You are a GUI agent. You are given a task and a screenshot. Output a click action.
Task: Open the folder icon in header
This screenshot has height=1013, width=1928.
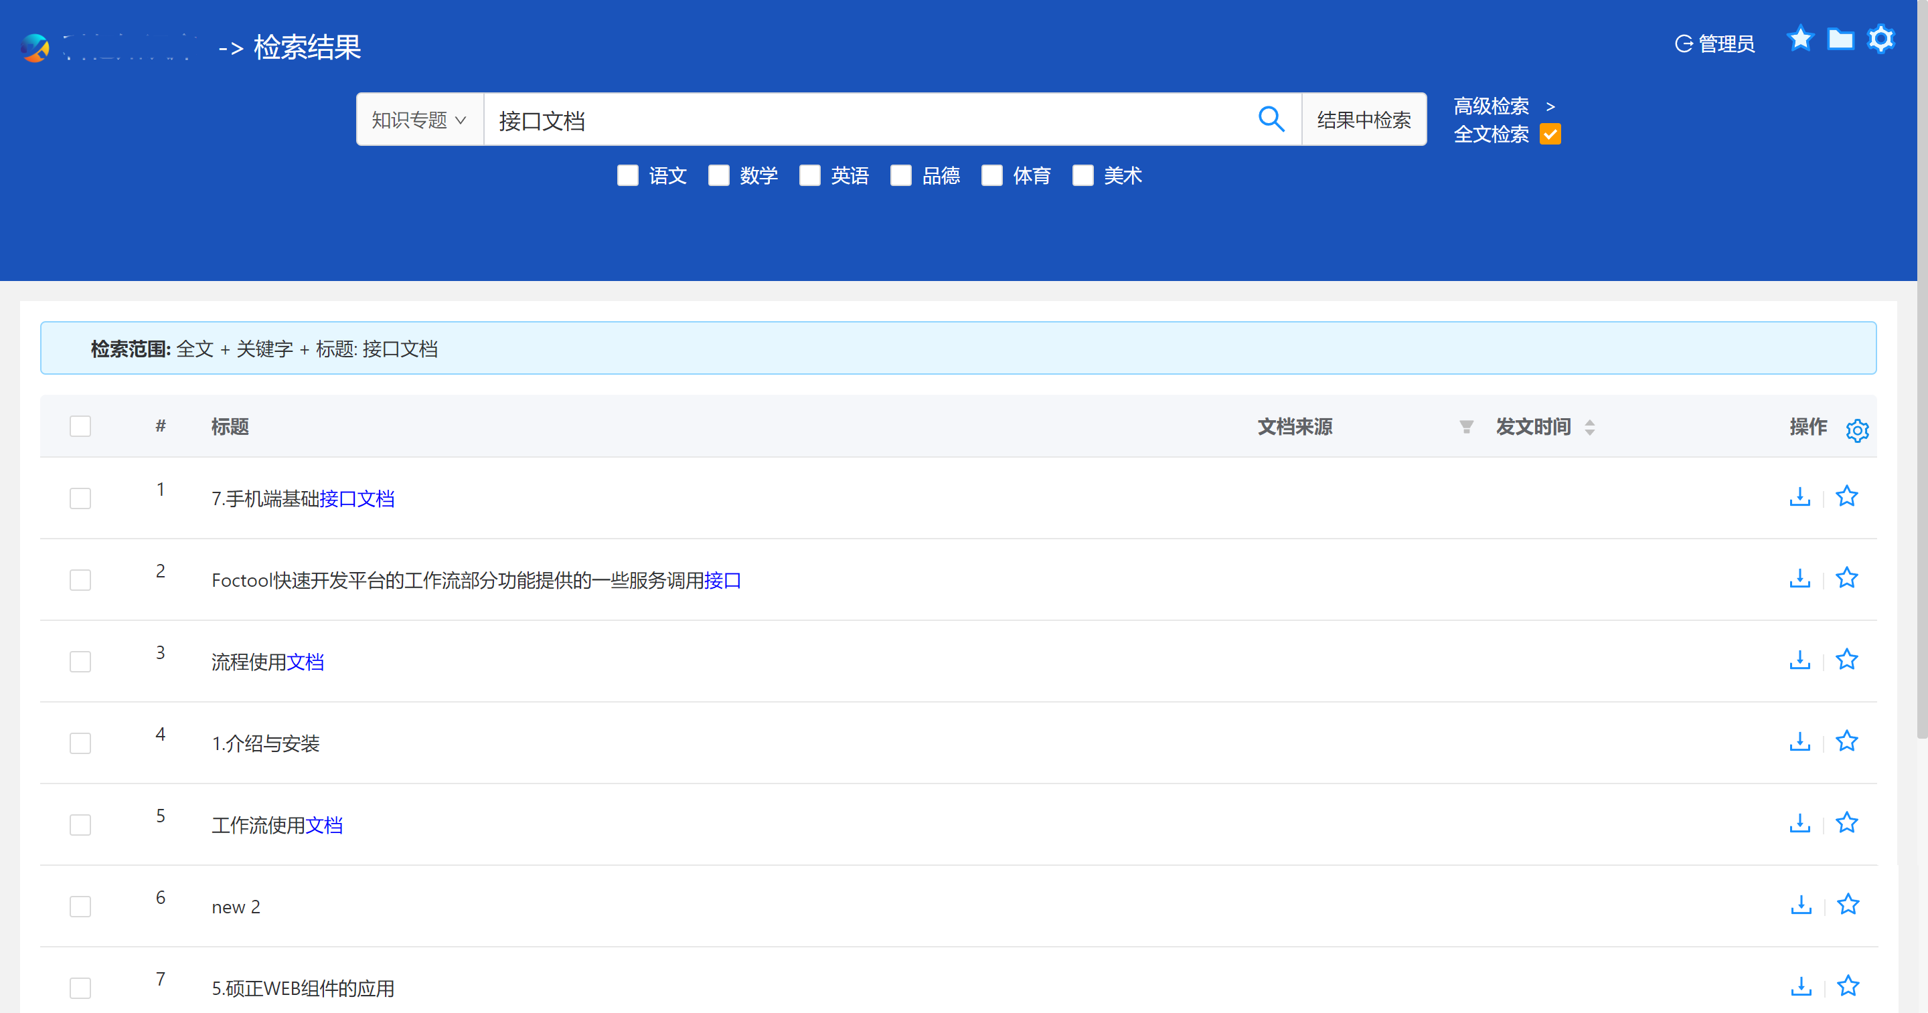pos(1840,39)
